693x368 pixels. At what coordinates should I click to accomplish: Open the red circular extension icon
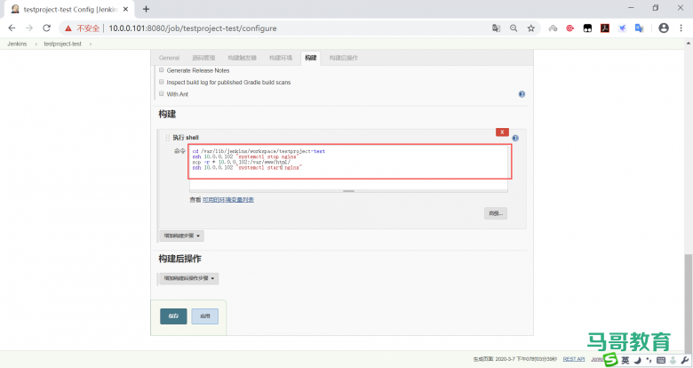coord(570,28)
